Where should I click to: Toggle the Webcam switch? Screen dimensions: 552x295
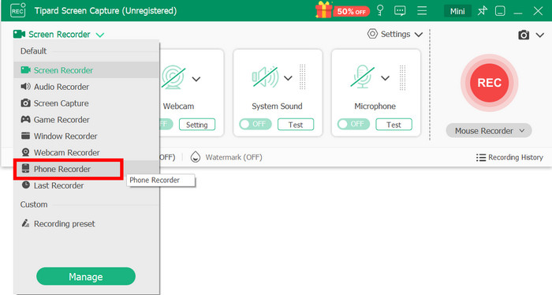tap(166, 124)
